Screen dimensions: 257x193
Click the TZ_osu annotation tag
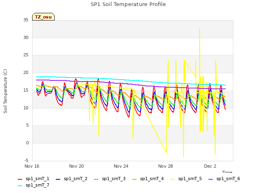[43, 17]
